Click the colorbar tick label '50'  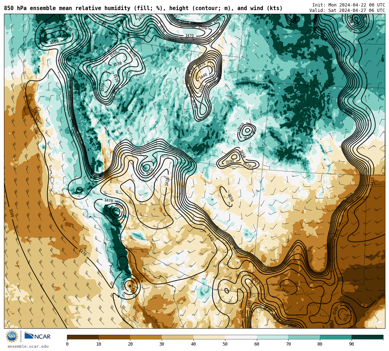(225, 344)
